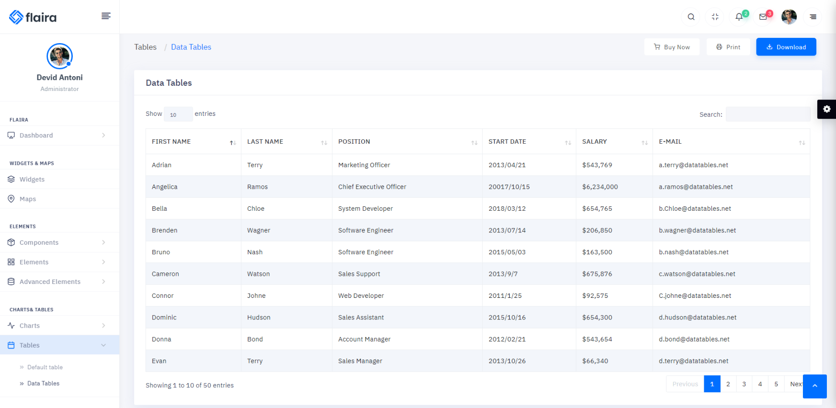Open the search magnifier in the top bar
Image resolution: width=836 pixels, height=408 pixels.
pos(691,17)
